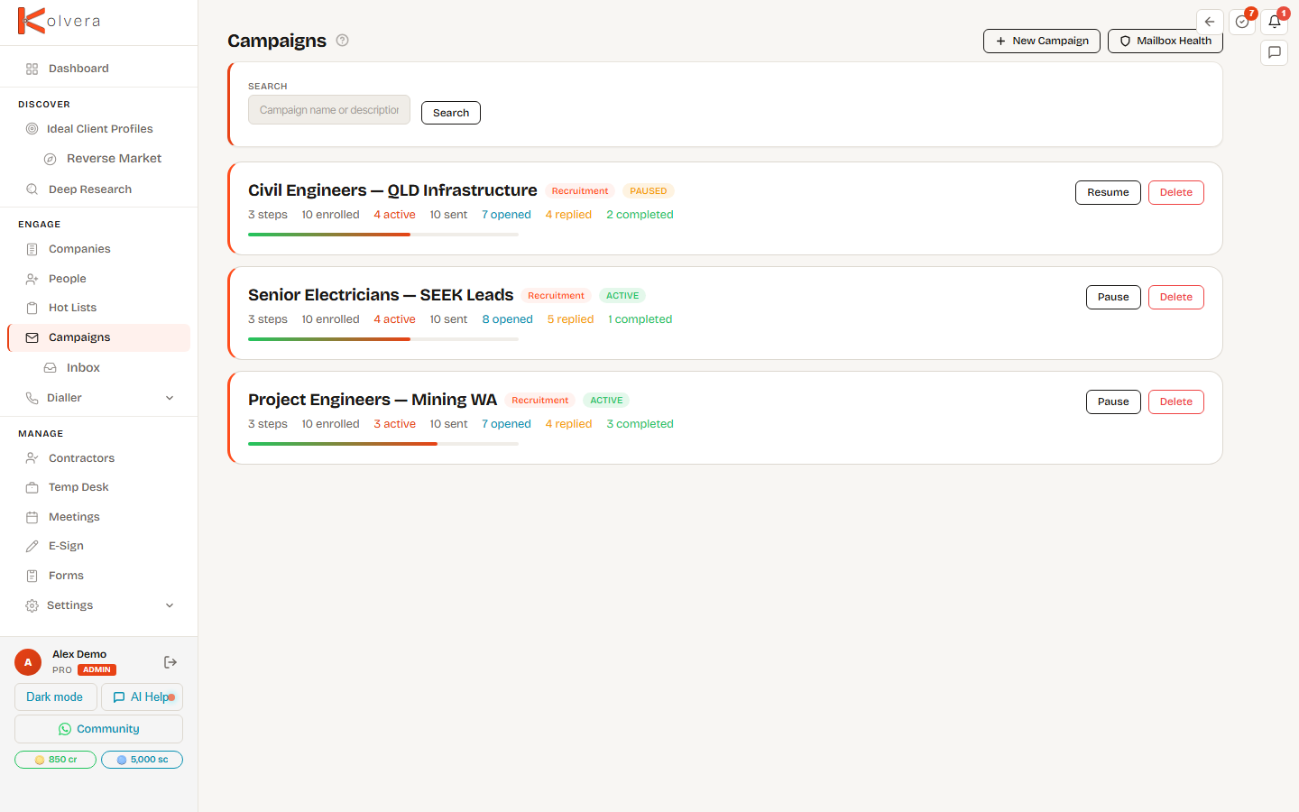Click the Dialler phone icon
This screenshot has width=1299, height=812.
(32, 398)
